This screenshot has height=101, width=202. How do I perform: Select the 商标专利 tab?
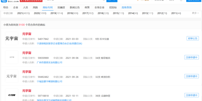coord(48,8)
